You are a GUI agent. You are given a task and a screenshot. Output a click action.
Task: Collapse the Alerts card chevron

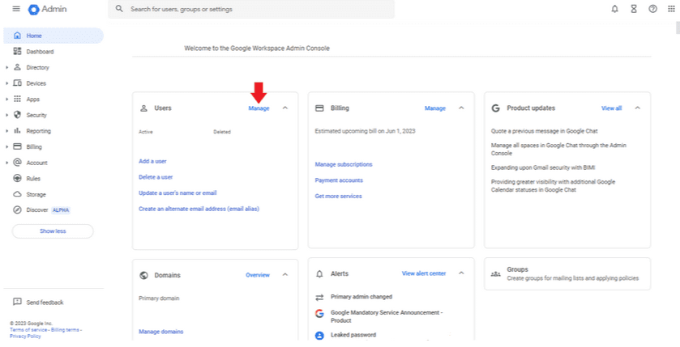click(461, 273)
